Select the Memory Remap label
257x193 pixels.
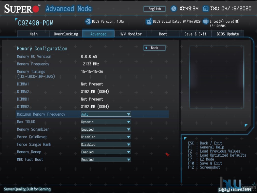(29, 152)
